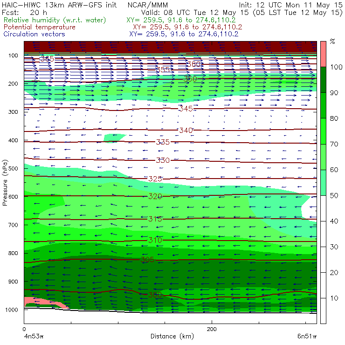The image size is (345, 345).
Task: Click the colorbar '30' percent label
Action: click(334, 247)
